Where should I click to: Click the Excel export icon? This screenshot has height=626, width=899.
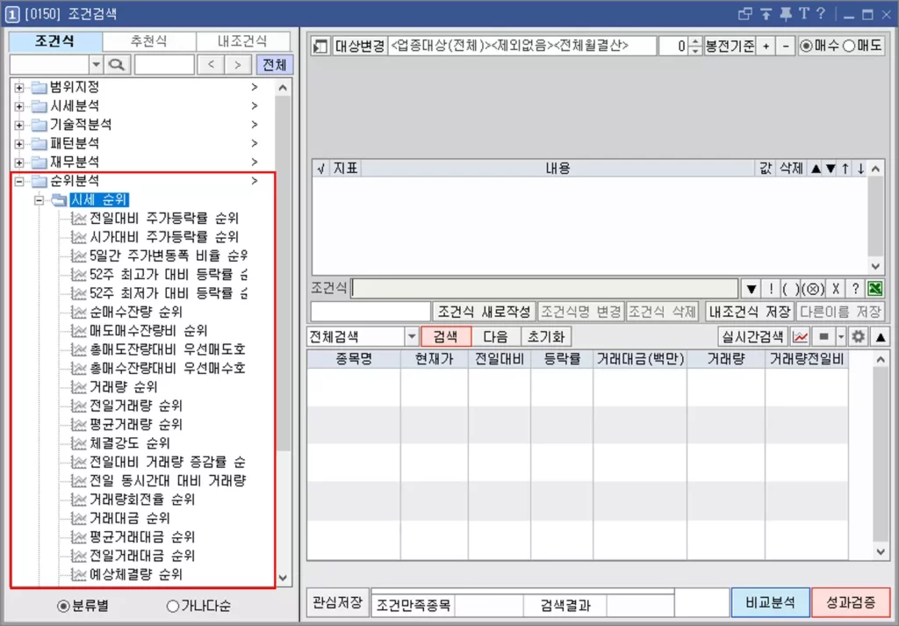(875, 288)
